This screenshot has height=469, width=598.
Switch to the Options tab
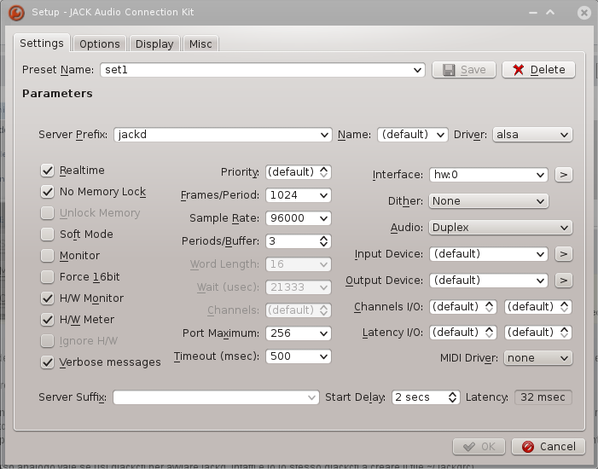[100, 43]
